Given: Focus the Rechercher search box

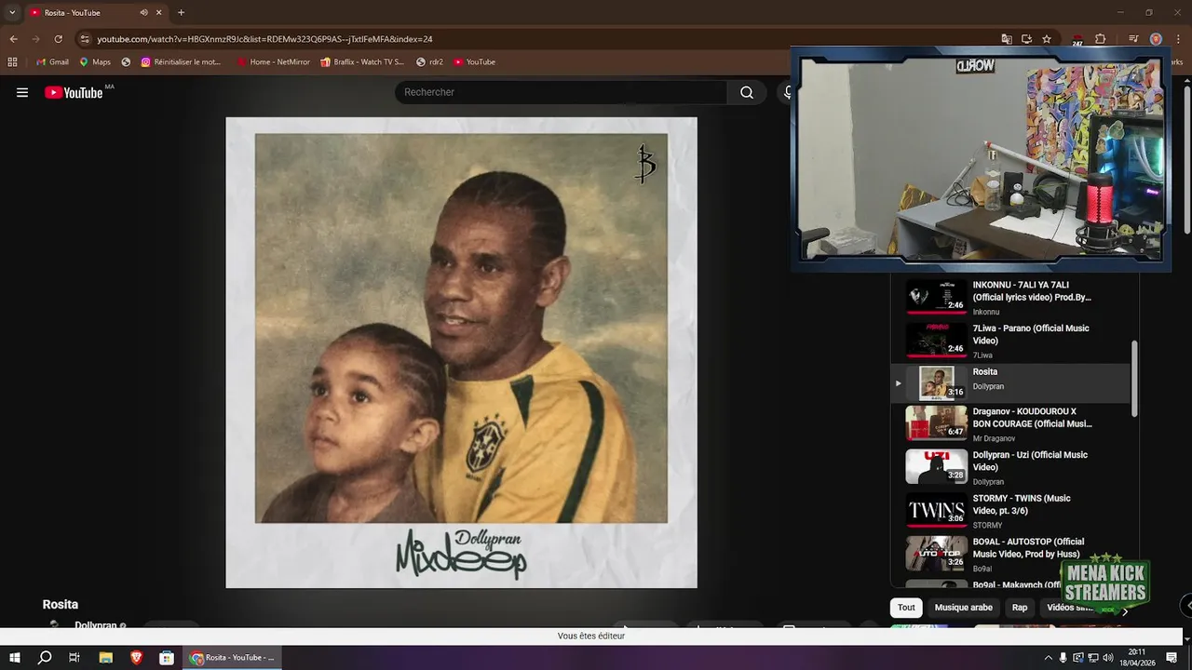Looking at the screenshot, I should (x=561, y=92).
